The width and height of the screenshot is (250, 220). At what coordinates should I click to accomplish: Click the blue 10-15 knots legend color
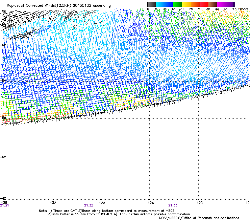point(169,4)
